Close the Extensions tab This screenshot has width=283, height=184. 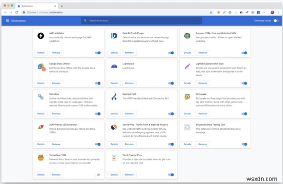tap(55, 6)
